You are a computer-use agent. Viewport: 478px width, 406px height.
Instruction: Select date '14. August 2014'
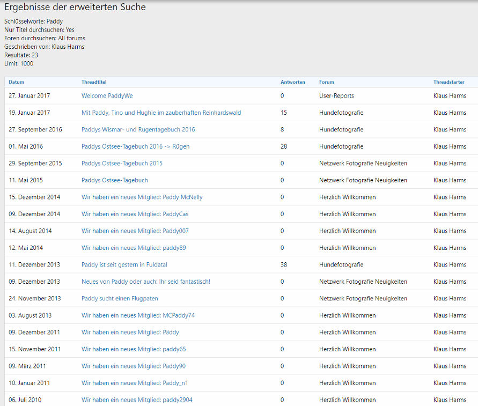point(30,231)
